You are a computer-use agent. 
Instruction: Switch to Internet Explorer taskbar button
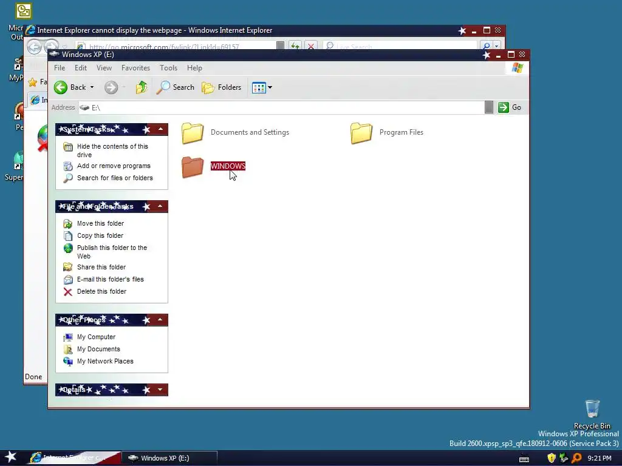(73, 458)
